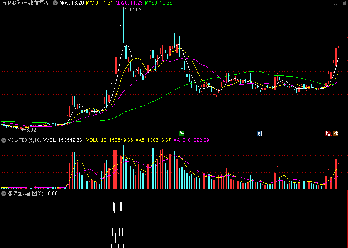Click the green 跌 event marker
The image size is (348, 248).
(x=182, y=133)
